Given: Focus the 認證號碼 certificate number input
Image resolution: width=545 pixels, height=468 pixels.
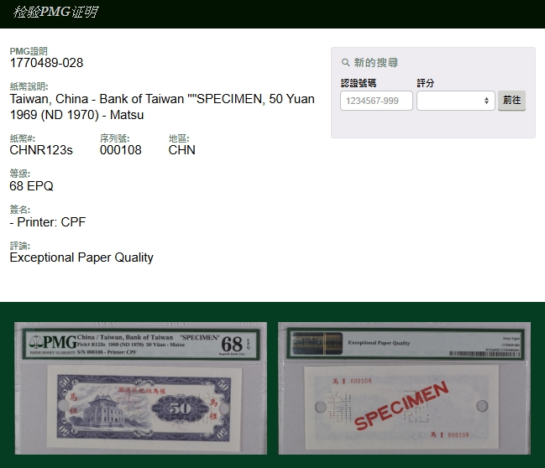Looking at the screenshot, I should click(x=376, y=101).
